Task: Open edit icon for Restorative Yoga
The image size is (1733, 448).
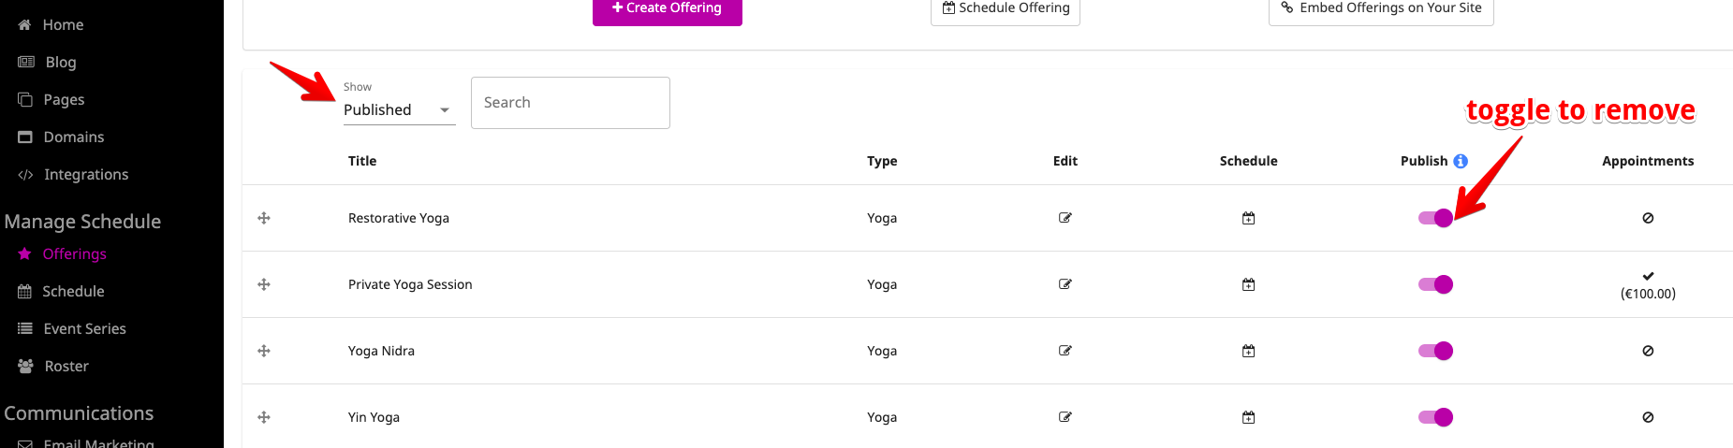Action: [x=1065, y=218]
